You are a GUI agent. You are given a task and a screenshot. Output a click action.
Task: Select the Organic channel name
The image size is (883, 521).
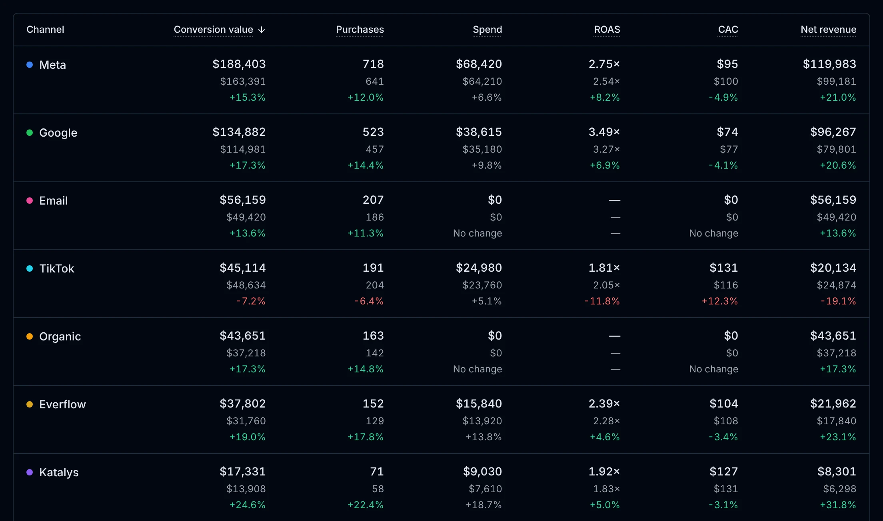[60, 337]
